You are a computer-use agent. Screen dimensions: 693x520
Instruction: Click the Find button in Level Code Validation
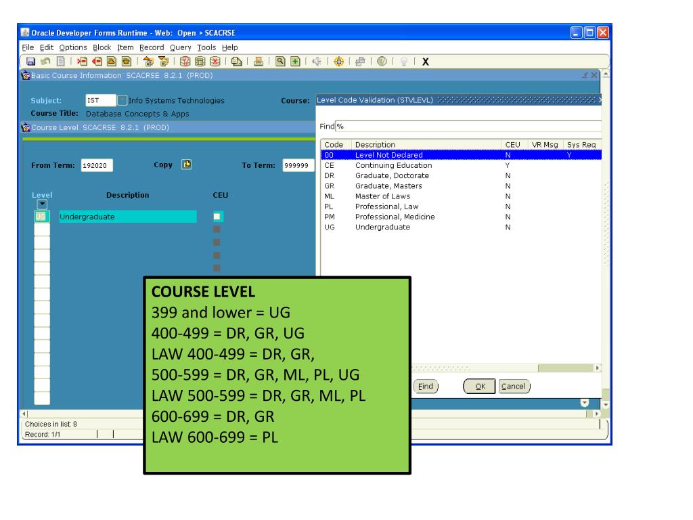pos(426,387)
